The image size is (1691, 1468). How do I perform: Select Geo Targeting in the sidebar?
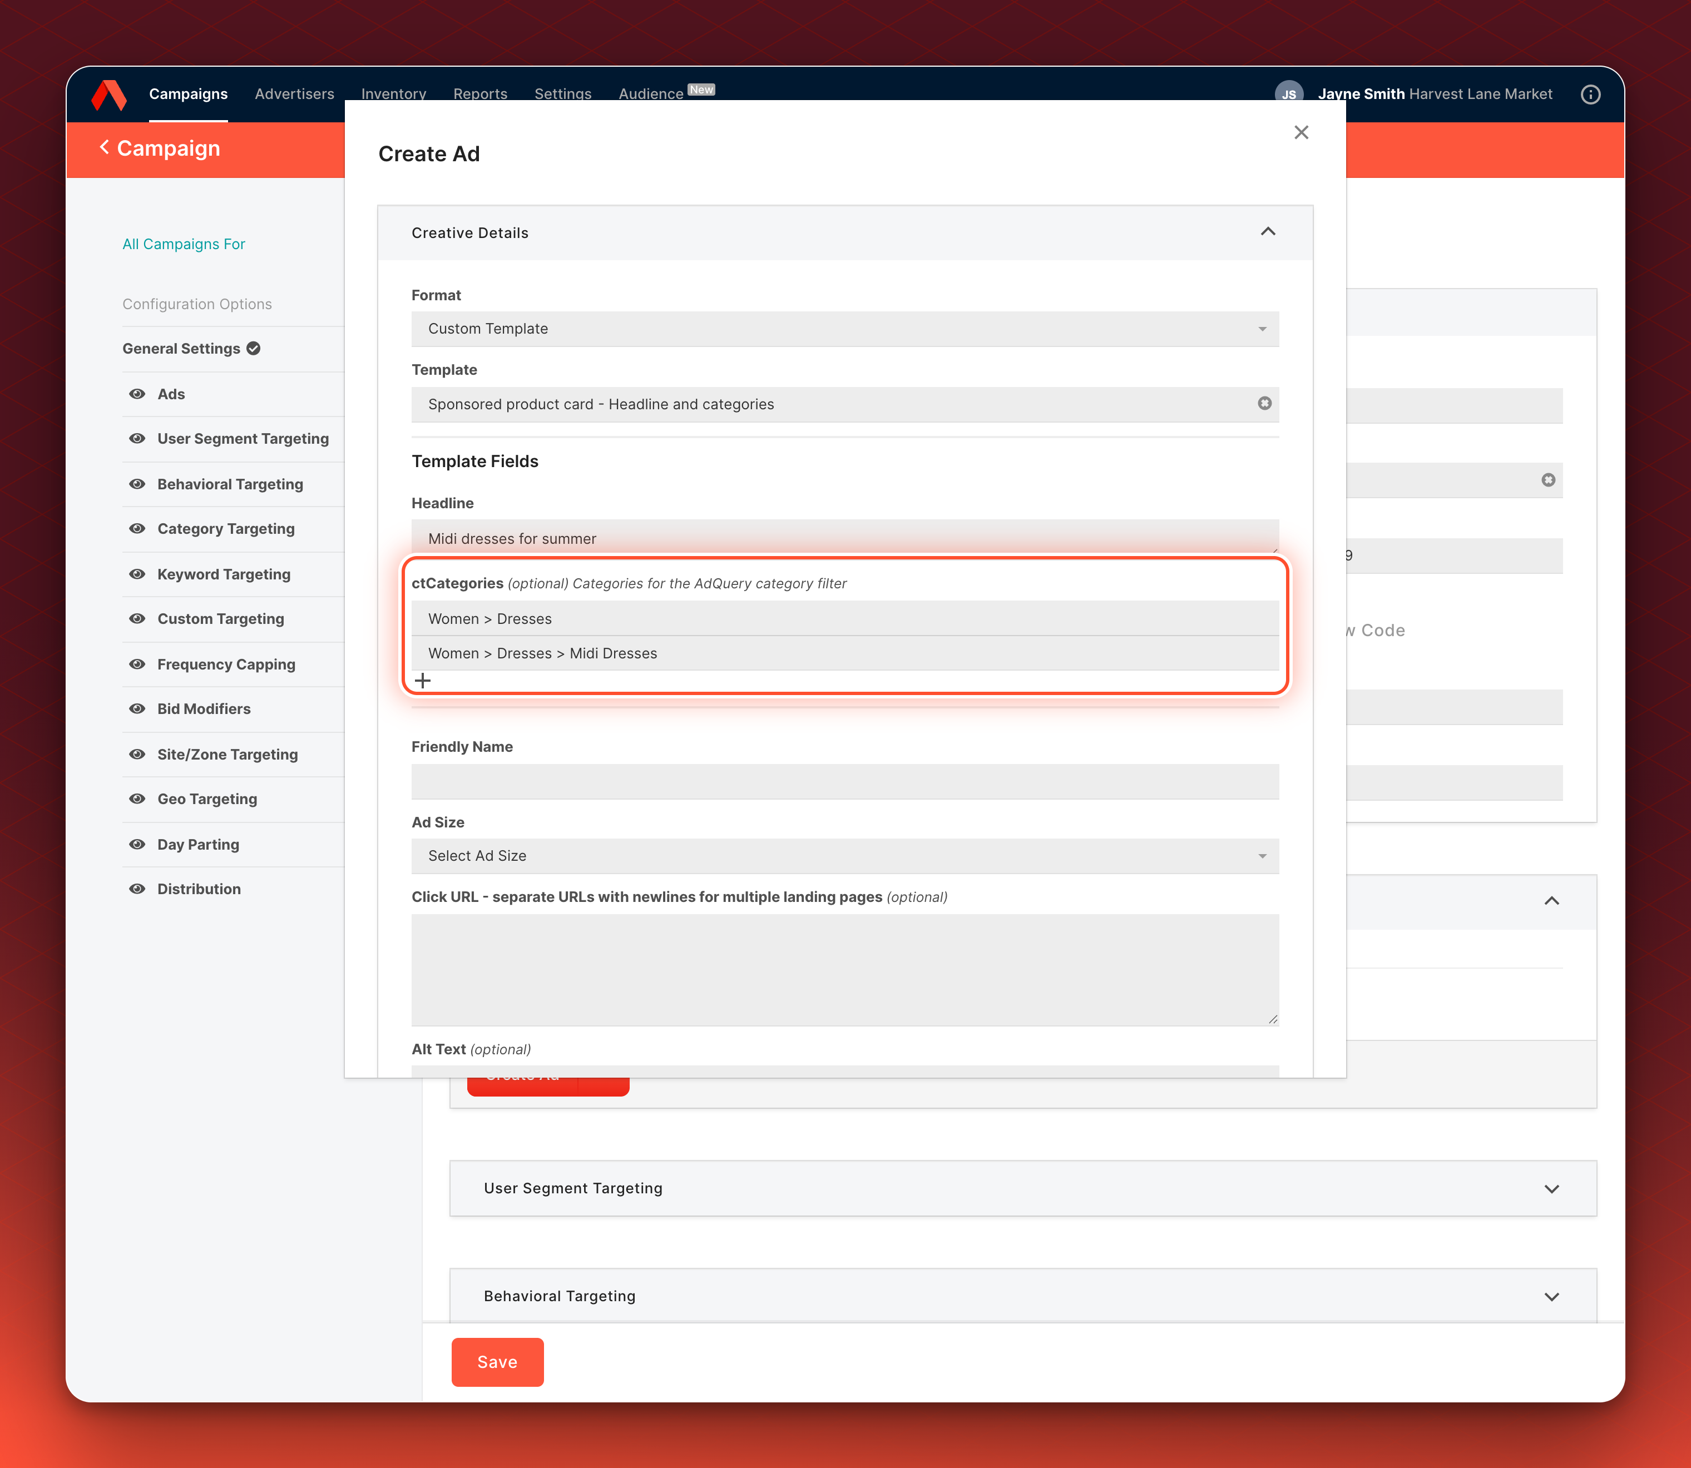pos(207,799)
